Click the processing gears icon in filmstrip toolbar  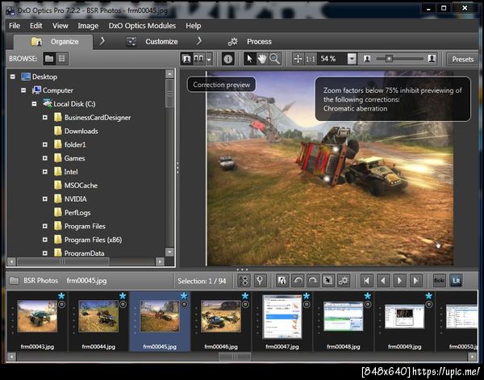tap(344, 281)
